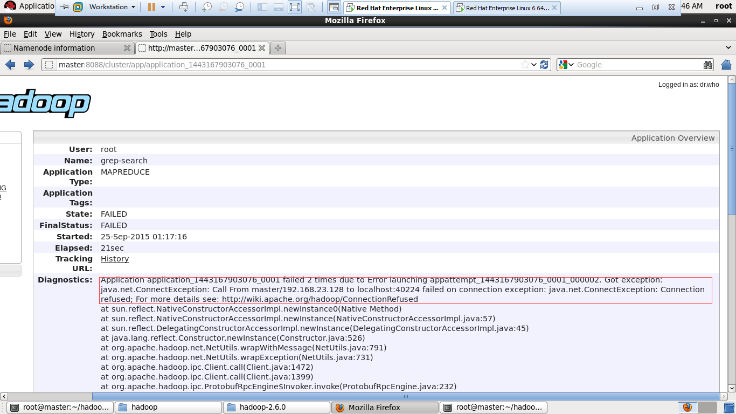
Task: Select Mozilla Firefox taskbar button
Action: (x=385, y=407)
